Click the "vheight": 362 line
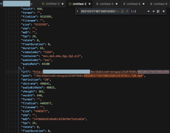 (33, 91)
